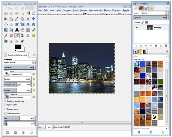Image resolution: width=172 pixels, height=137 pixels.
Task: Refresh the patterns list
Action: point(151,133)
